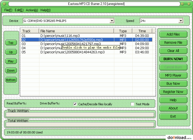Click the Buy Now button

pos(173,84)
